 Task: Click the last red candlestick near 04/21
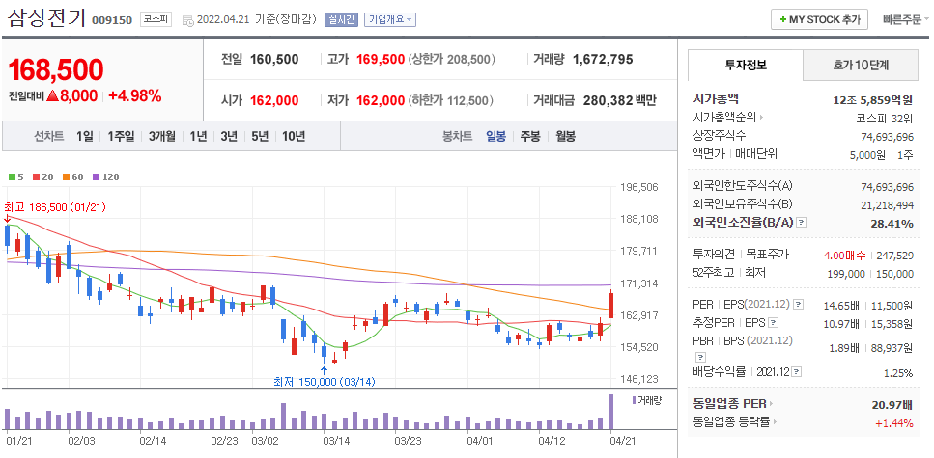pos(610,305)
